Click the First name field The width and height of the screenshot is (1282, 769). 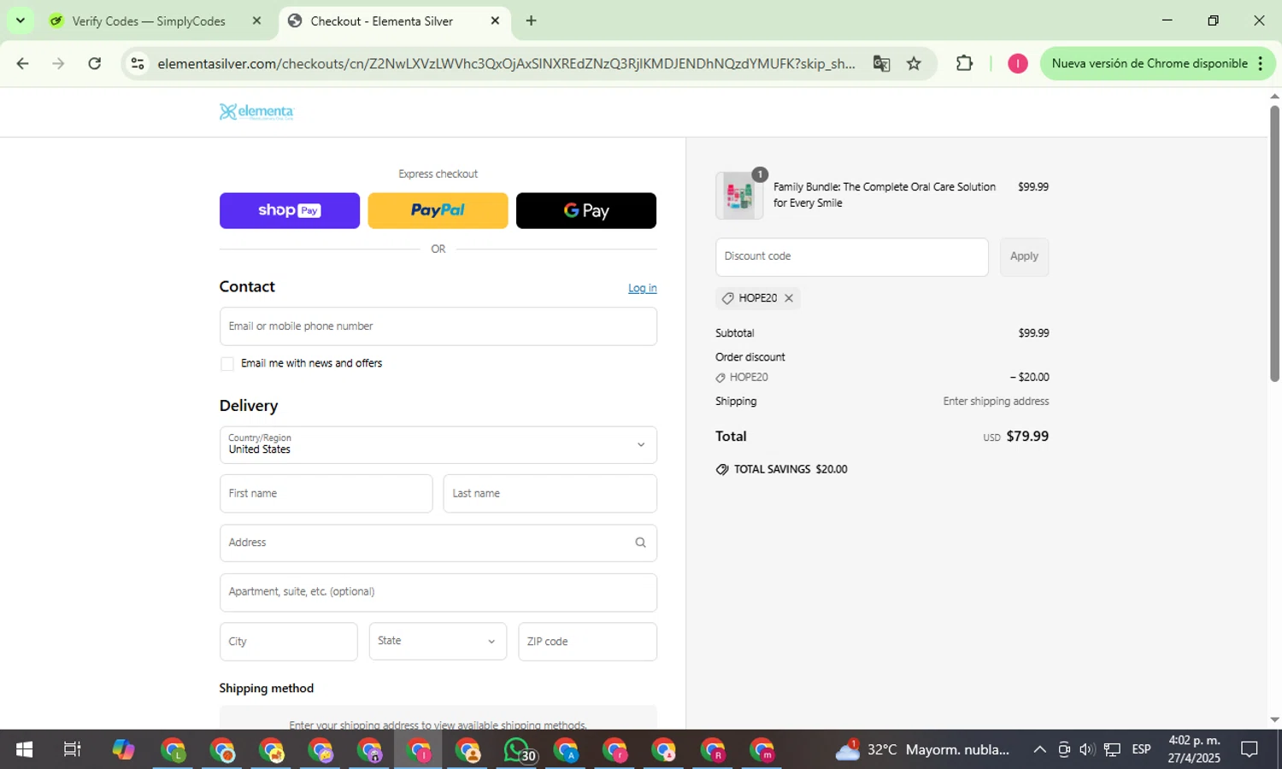[x=326, y=494]
